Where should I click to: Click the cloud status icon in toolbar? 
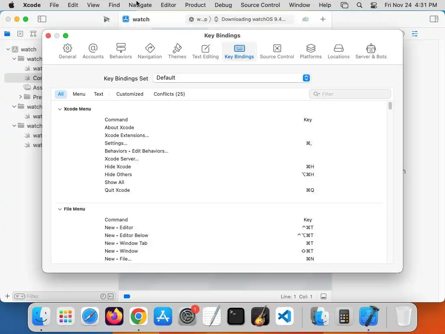(306, 19)
